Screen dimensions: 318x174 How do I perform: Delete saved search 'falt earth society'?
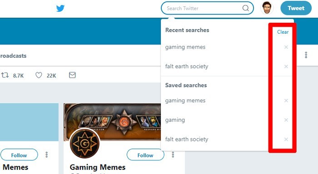[x=286, y=139]
